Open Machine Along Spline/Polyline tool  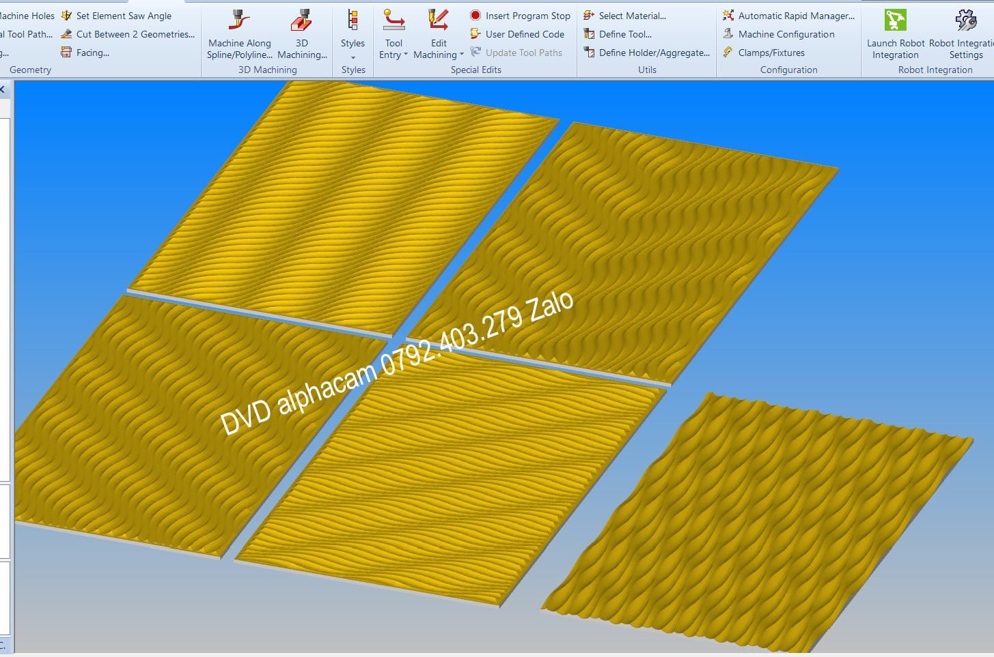239,35
